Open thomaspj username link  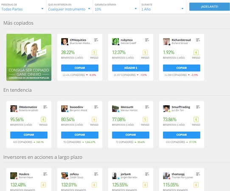point(178,174)
